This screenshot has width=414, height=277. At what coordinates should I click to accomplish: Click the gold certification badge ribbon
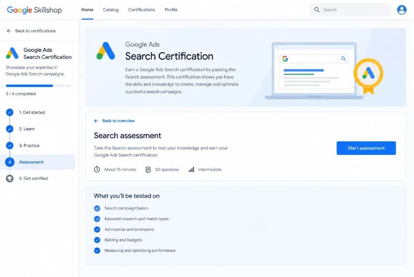click(368, 76)
